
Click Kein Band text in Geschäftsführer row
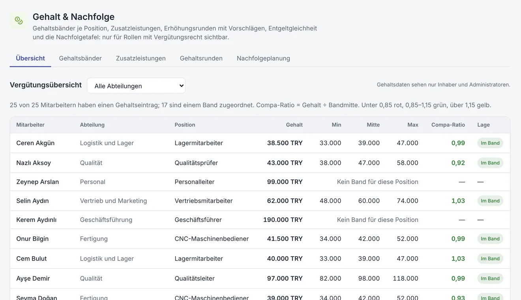click(378, 220)
